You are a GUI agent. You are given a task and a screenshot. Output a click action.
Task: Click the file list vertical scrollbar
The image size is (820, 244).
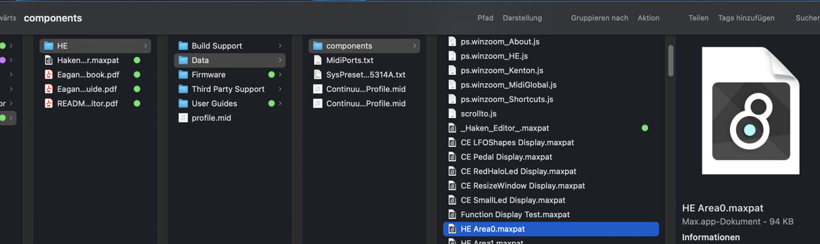[670, 60]
